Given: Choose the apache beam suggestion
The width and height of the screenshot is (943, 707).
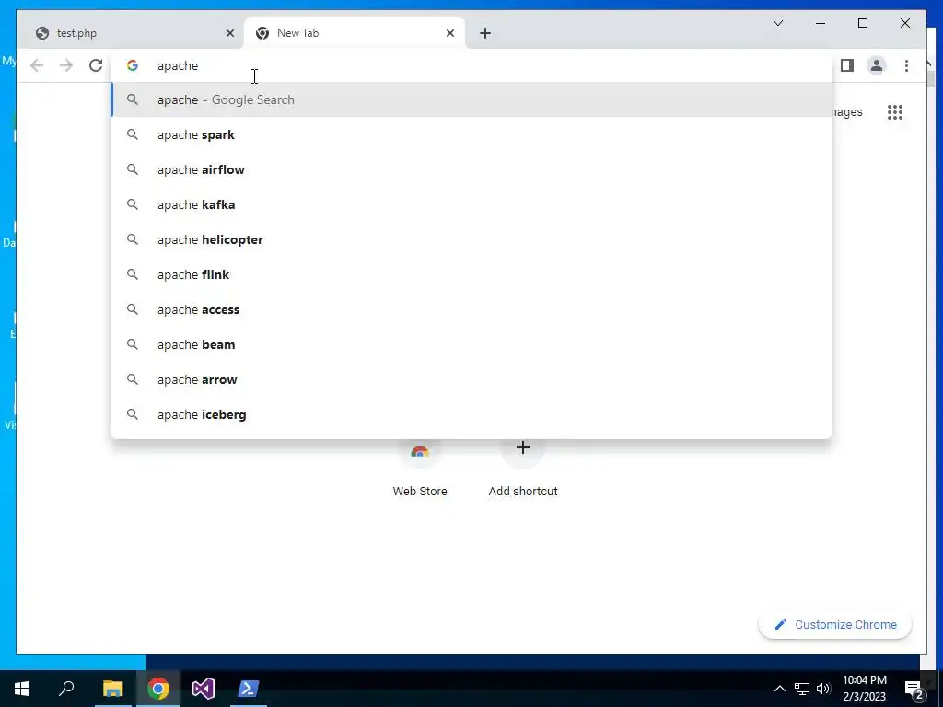Looking at the screenshot, I should (471, 344).
